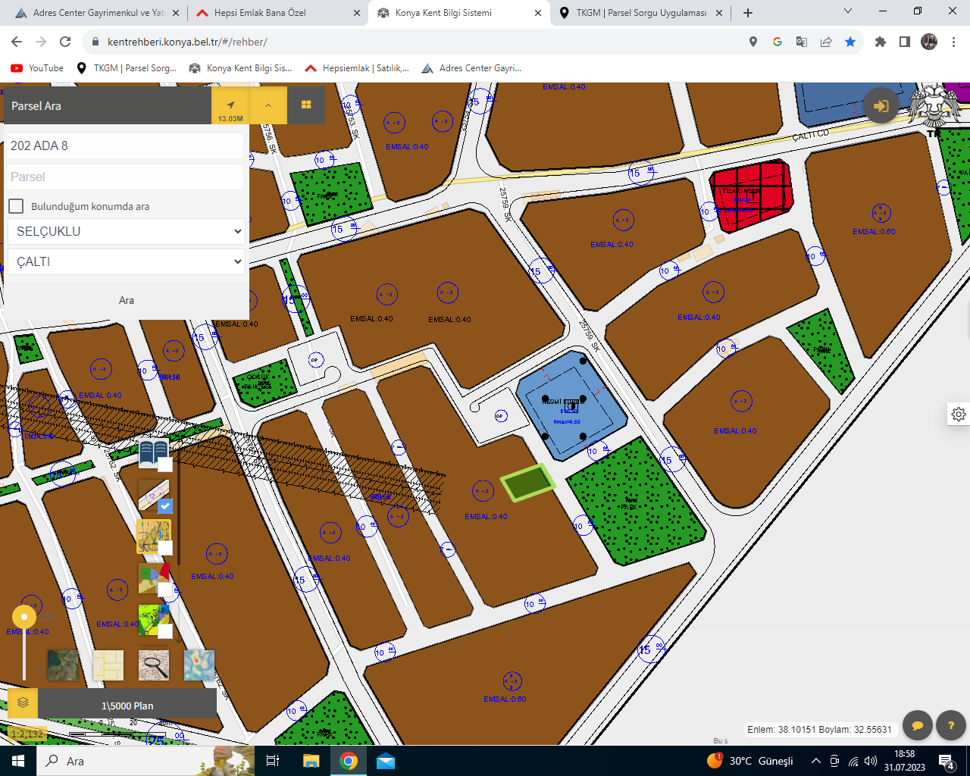Open the tab search chevron in title bar

tap(848, 11)
